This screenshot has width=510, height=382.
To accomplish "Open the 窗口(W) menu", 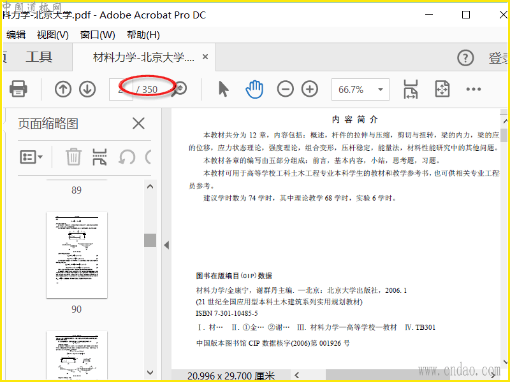I will point(98,35).
